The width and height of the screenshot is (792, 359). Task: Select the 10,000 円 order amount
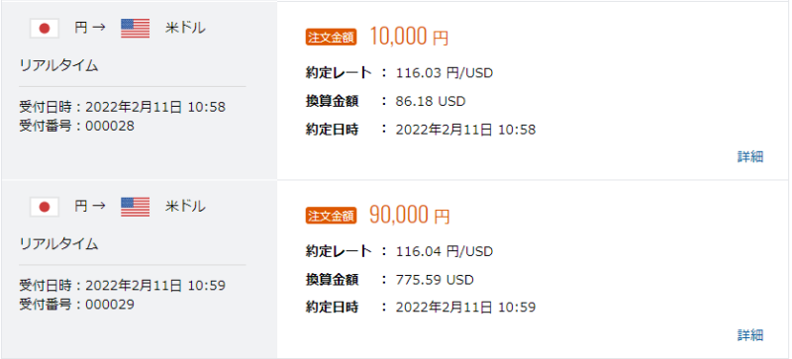click(x=409, y=38)
